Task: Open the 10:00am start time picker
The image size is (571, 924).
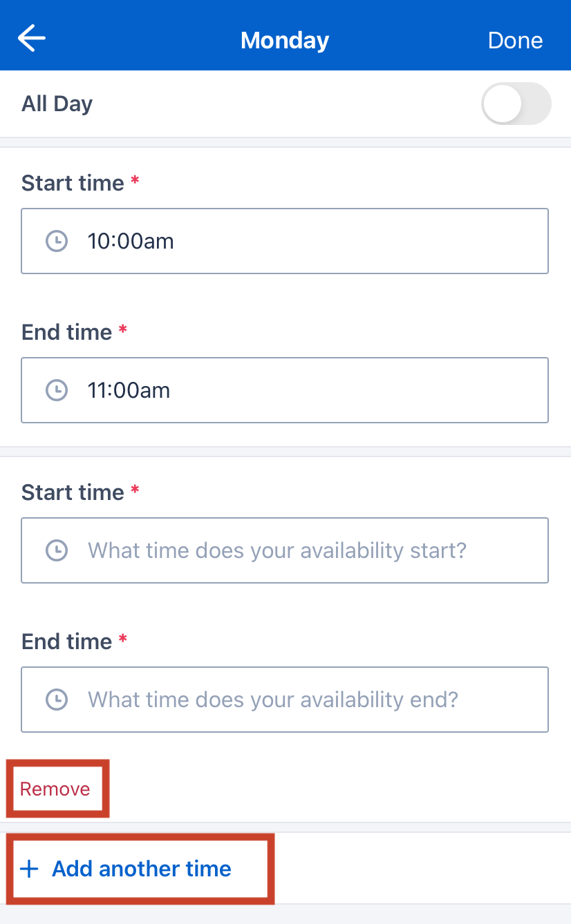Action: (285, 241)
